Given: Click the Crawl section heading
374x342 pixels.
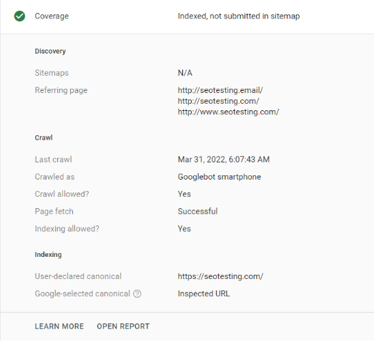Looking at the screenshot, I should tap(44, 137).
